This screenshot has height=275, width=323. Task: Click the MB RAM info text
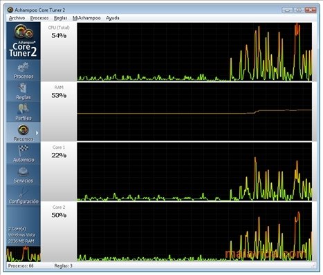click(x=21, y=241)
